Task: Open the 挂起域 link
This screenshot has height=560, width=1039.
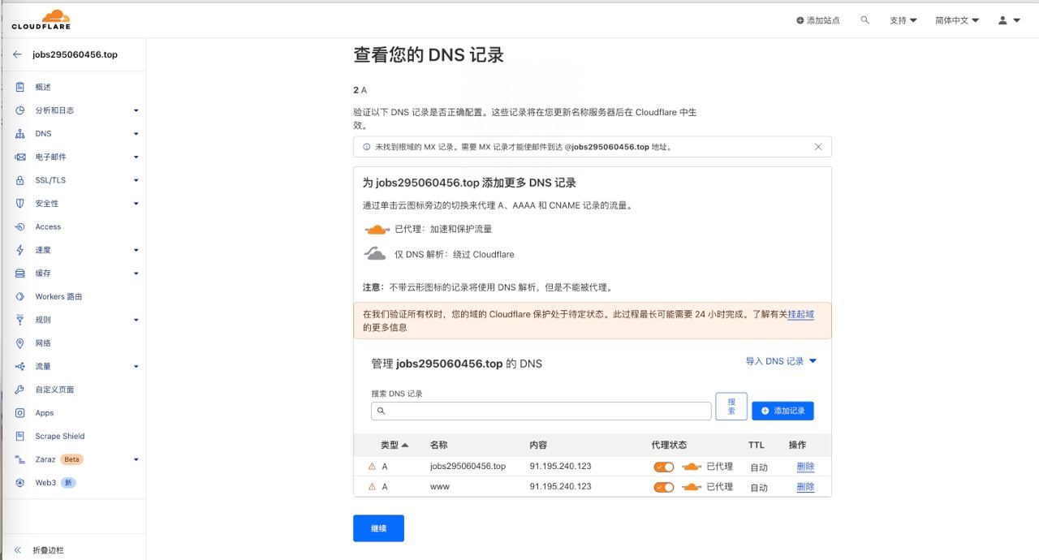Action: pyautogui.click(x=800, y=314)
